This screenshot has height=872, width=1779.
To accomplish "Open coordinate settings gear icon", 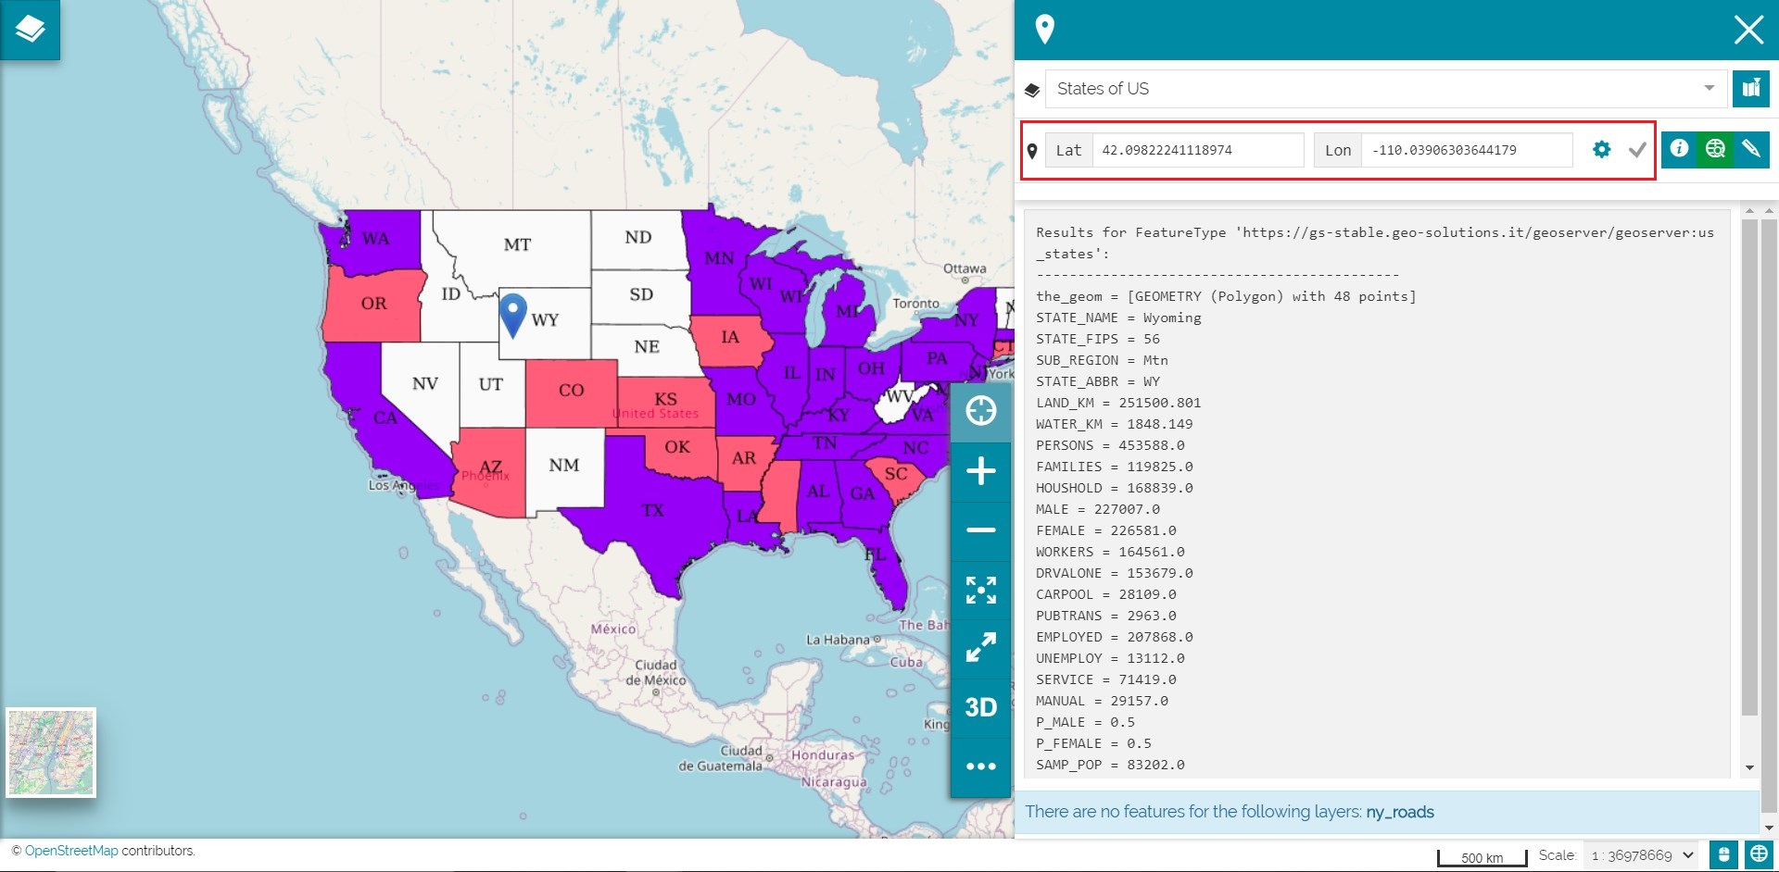I will pos(1601,150).
